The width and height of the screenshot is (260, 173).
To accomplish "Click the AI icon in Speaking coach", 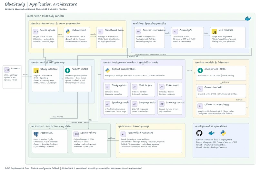I will [107, 104].
